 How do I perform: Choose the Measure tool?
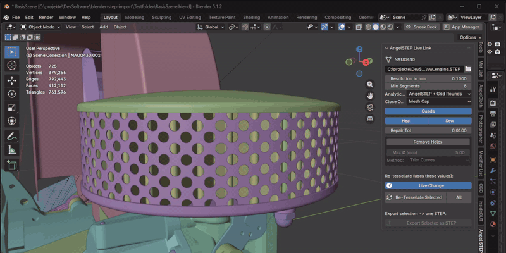[x=11, y=150]
